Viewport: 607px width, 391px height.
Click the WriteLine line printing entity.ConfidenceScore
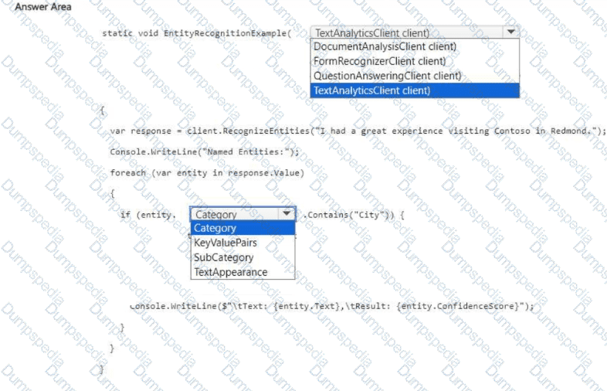pos(332,306)
